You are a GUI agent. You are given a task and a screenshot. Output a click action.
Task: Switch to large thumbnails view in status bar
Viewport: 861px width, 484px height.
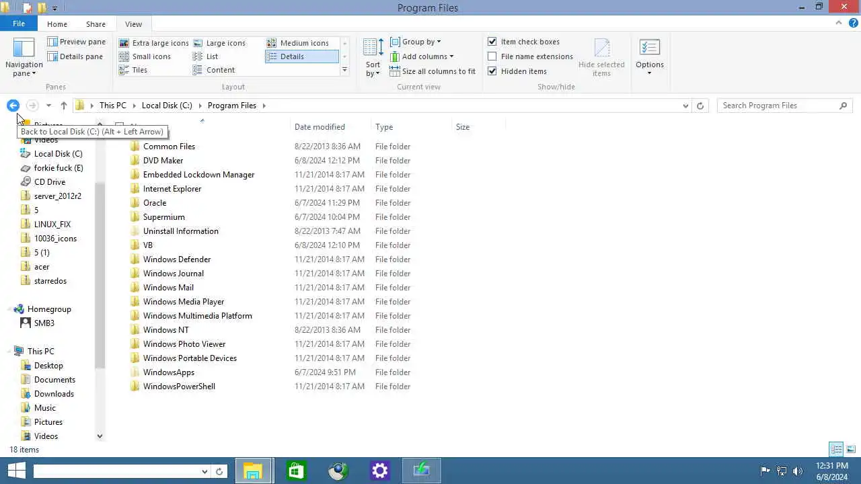pos(851,449)
